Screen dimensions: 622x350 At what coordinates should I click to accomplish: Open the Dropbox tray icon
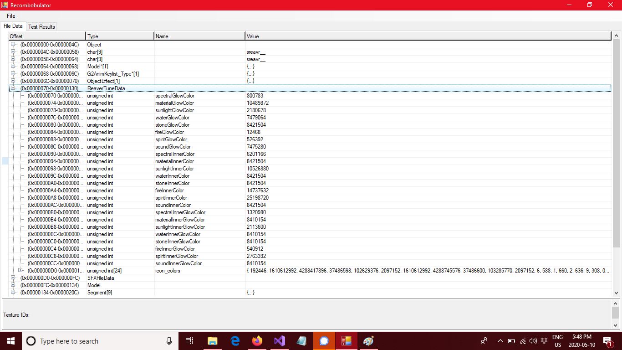pyautogui.click(x=544, y=341)
